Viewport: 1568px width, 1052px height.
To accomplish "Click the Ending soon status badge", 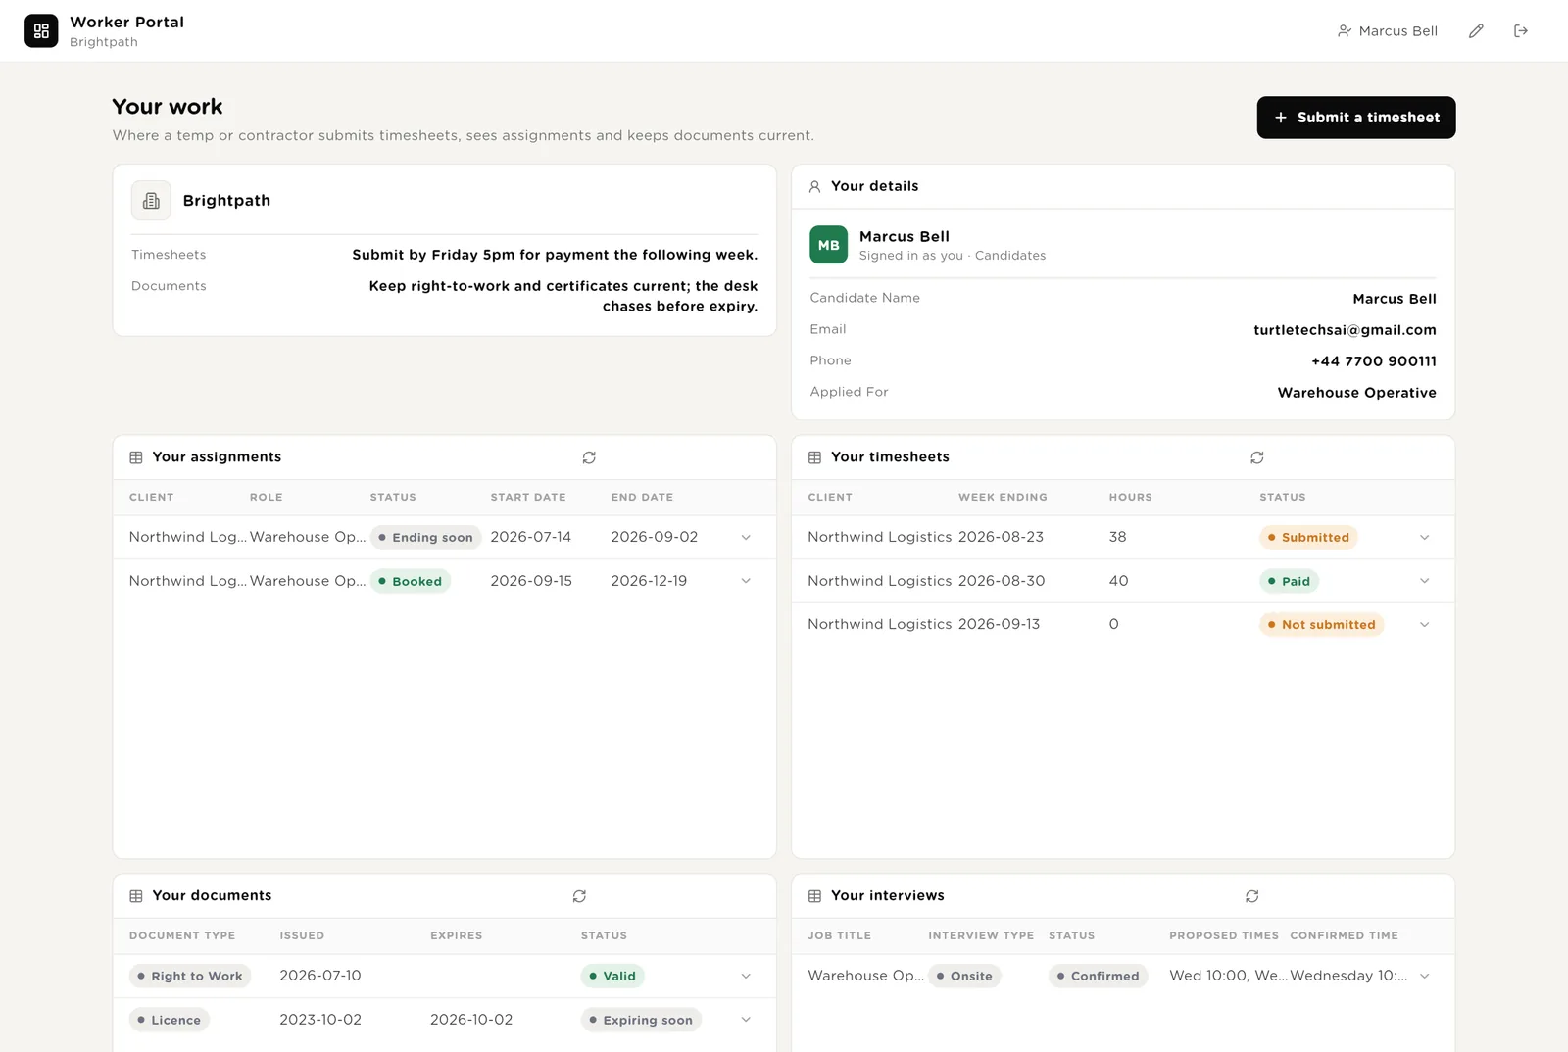I will point(426,538).
